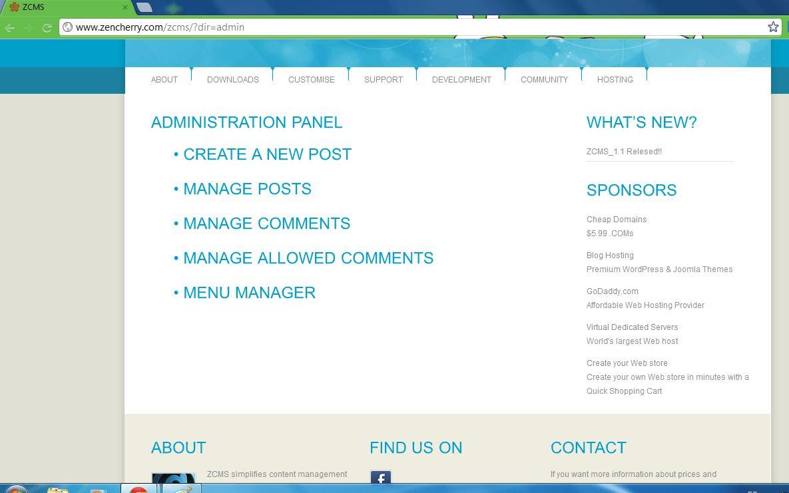The width and height of the screenshot is (789, 493).
Task: Click the Create your Web store link
Action: point(627,363)
